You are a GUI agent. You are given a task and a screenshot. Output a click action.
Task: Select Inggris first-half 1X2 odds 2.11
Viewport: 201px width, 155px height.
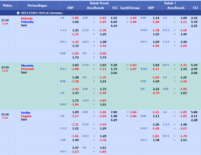pyautogui.click(x=194, y=116)
